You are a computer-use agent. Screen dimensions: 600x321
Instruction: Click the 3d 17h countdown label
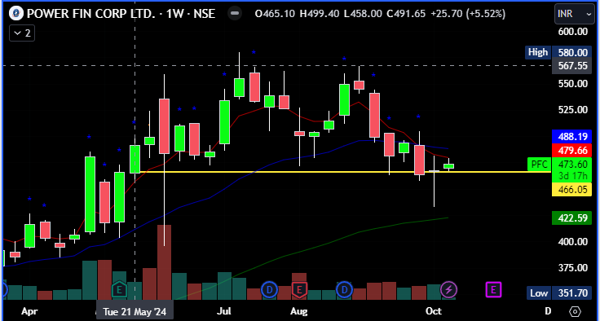click(x=572, y=177)
